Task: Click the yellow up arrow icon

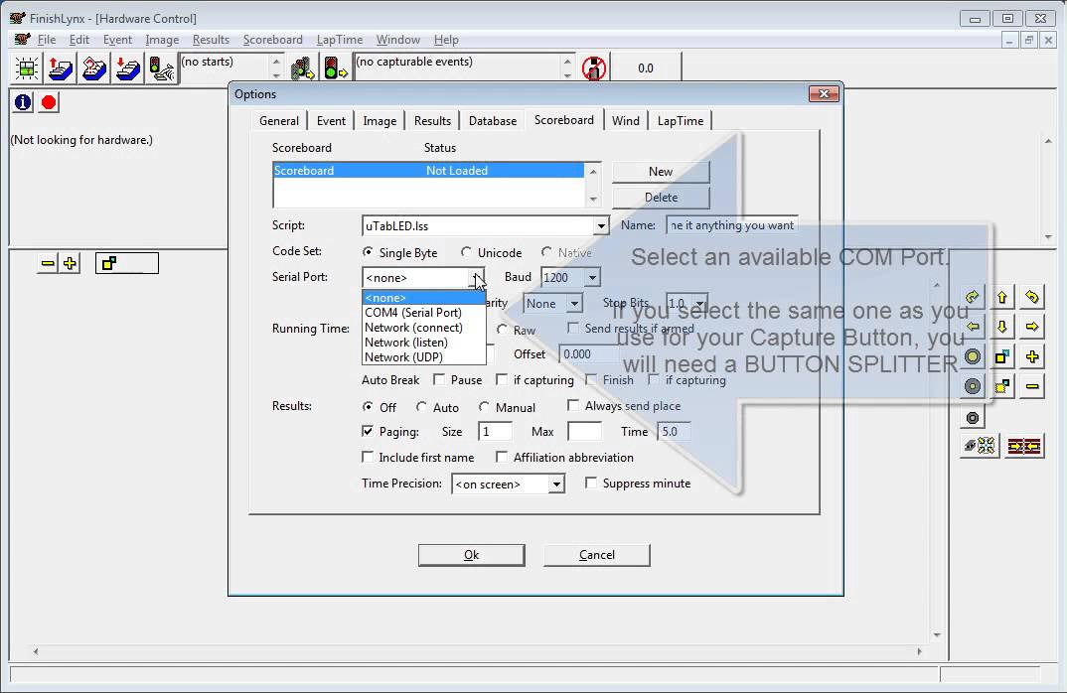Action: [x=1002, y=297]
